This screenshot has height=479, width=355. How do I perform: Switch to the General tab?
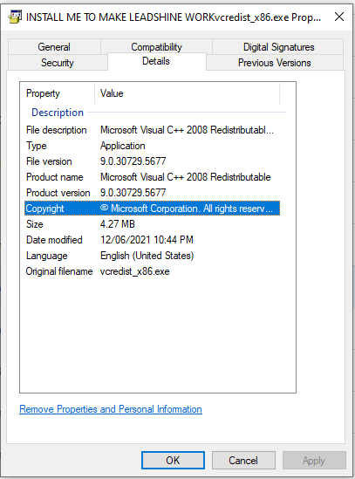[x=54, y=47]
